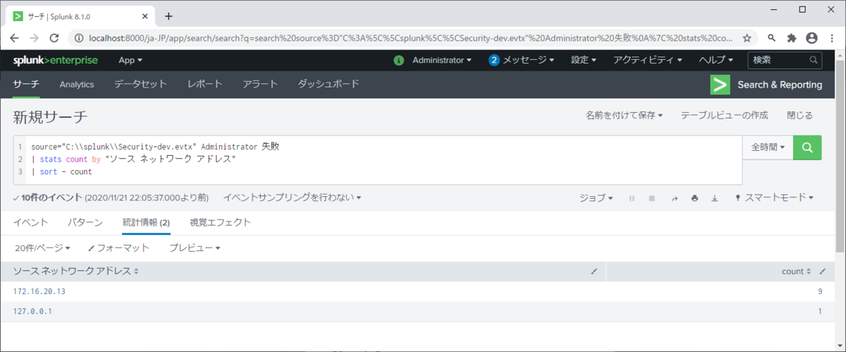
Task: Click count value 9
Action: coord(821,291)
